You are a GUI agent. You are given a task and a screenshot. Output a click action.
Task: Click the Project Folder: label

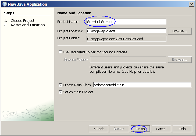(x=69, y=38)
